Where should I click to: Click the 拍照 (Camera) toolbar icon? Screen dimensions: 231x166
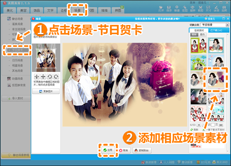pyautogui.click(x=224, y=9)
